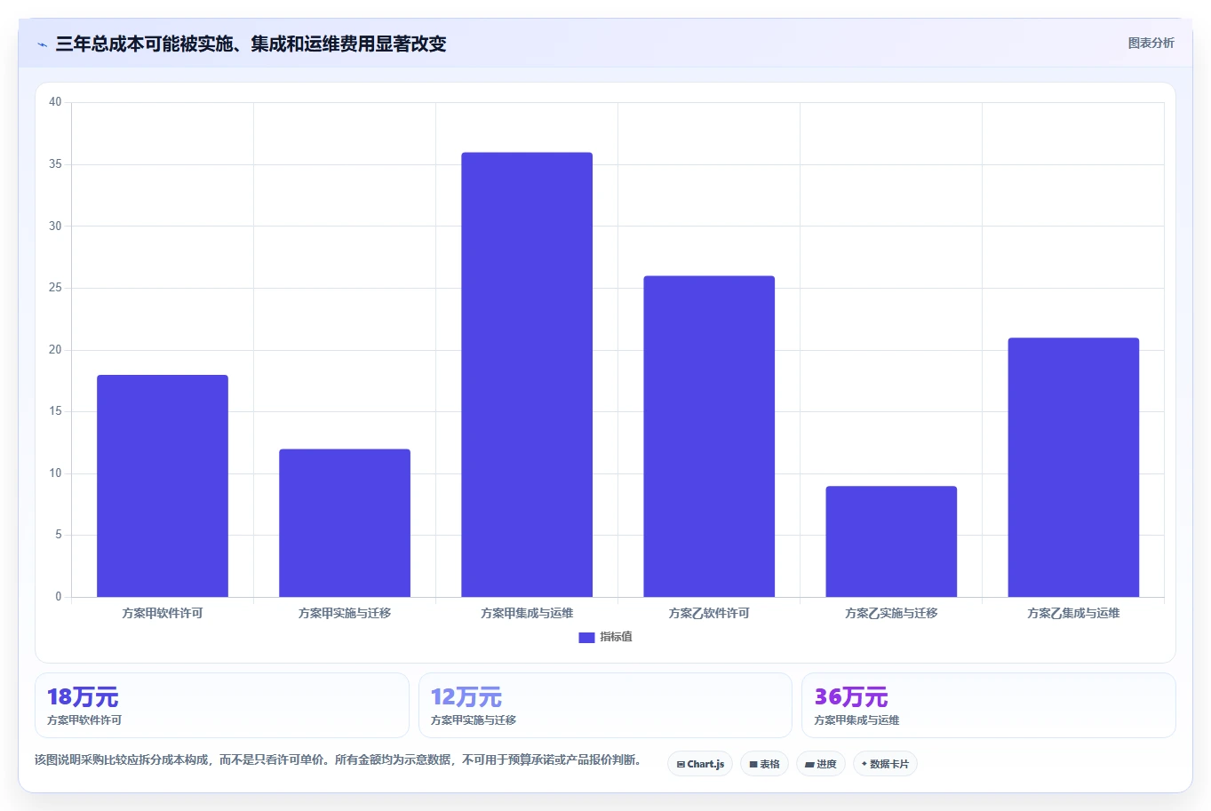The image size is (1211, 811).
Task: Open the 36万元 data card
Action: coord(989,705)
